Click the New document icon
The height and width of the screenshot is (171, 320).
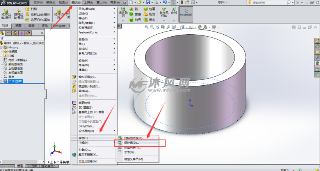pos(131,2)
